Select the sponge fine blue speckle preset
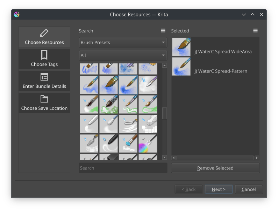This screenshot has width=278, height=211. click(148, 69)
